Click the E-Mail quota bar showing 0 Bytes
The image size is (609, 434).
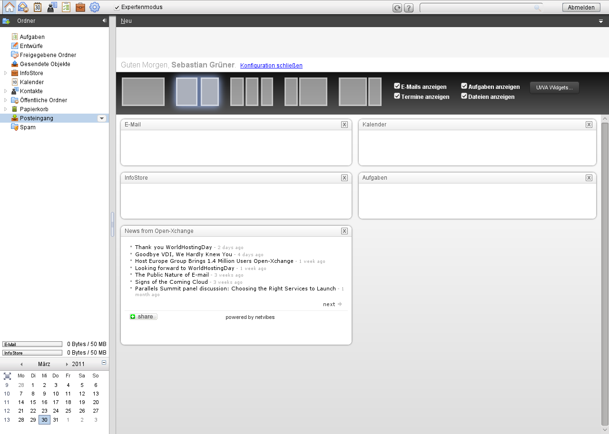click(32, 344)
